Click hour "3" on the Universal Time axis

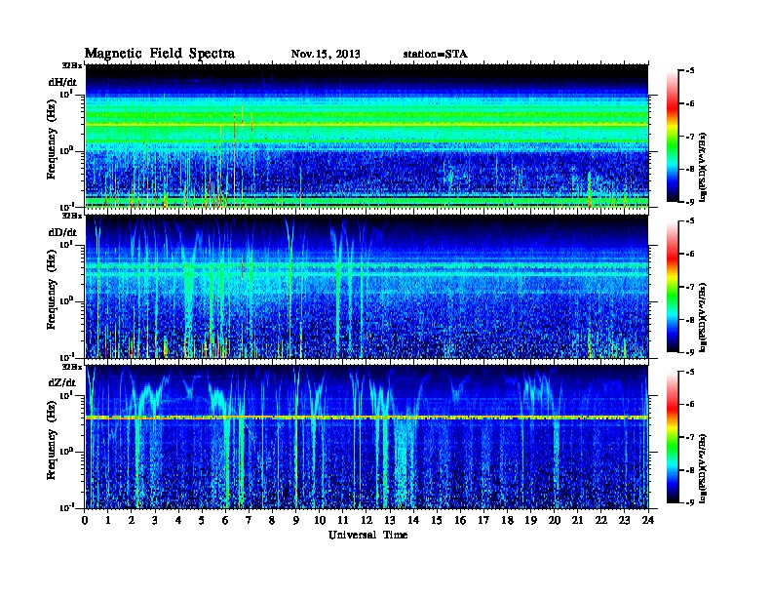[x=155, y=520]
